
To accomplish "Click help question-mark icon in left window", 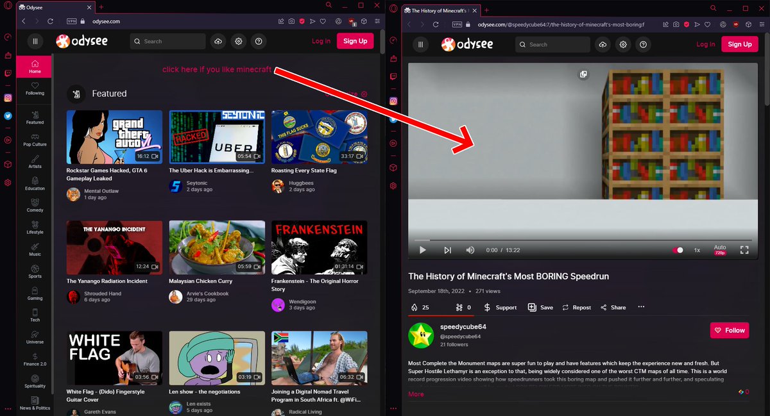I will pyautogui.click(x=259, y=41).
